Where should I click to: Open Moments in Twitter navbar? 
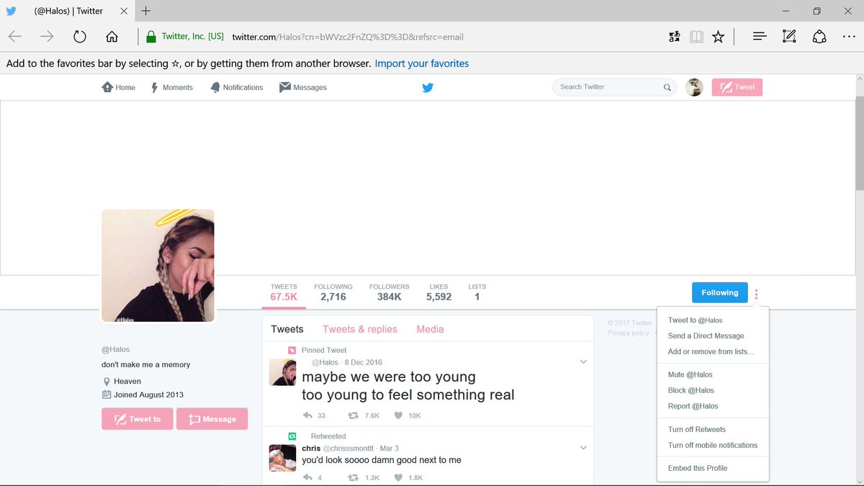pyautogui.click(x=171, y=87)
